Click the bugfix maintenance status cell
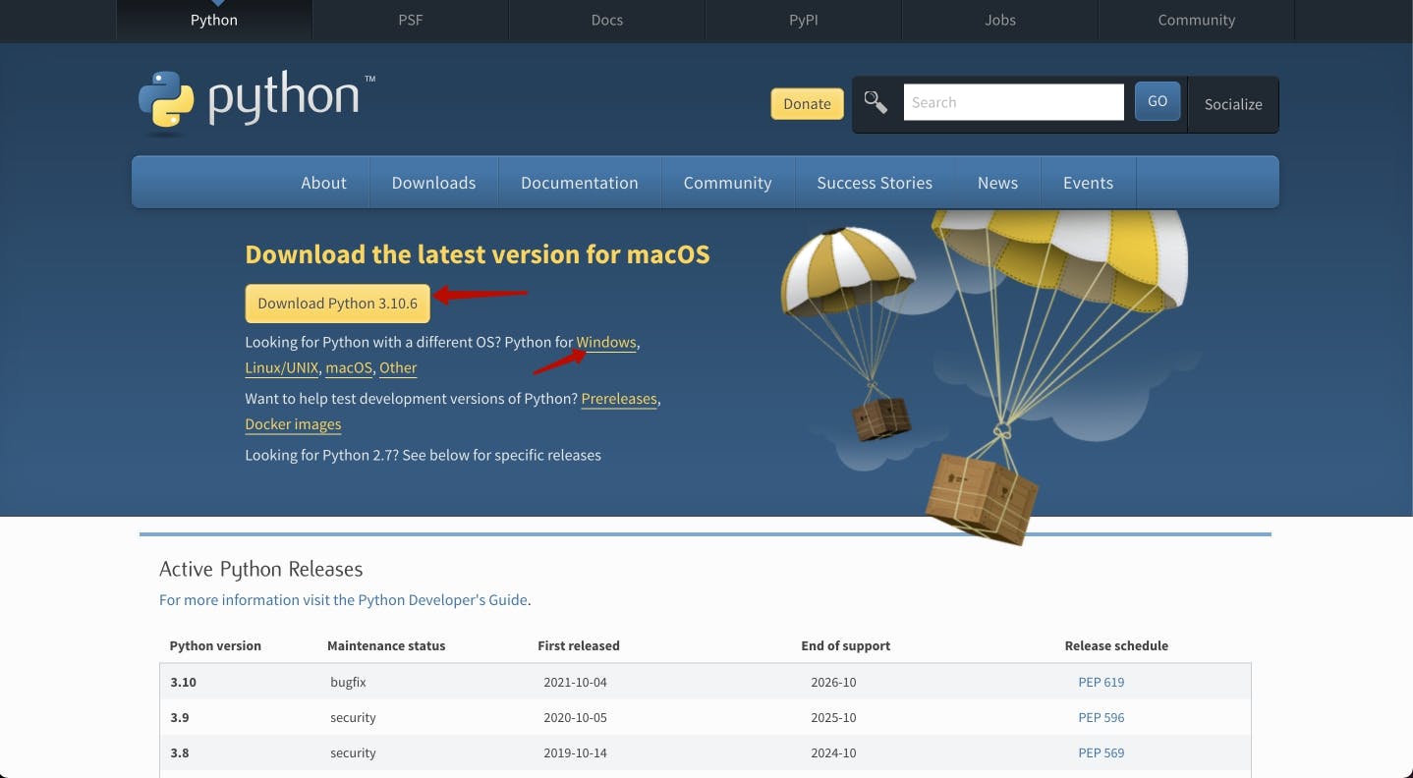 (348, 682)
